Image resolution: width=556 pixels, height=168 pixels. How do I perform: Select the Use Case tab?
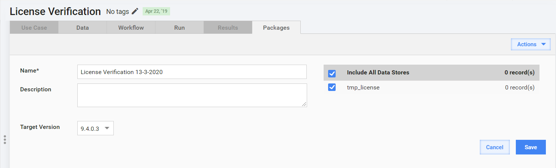[x=34, y=27]
